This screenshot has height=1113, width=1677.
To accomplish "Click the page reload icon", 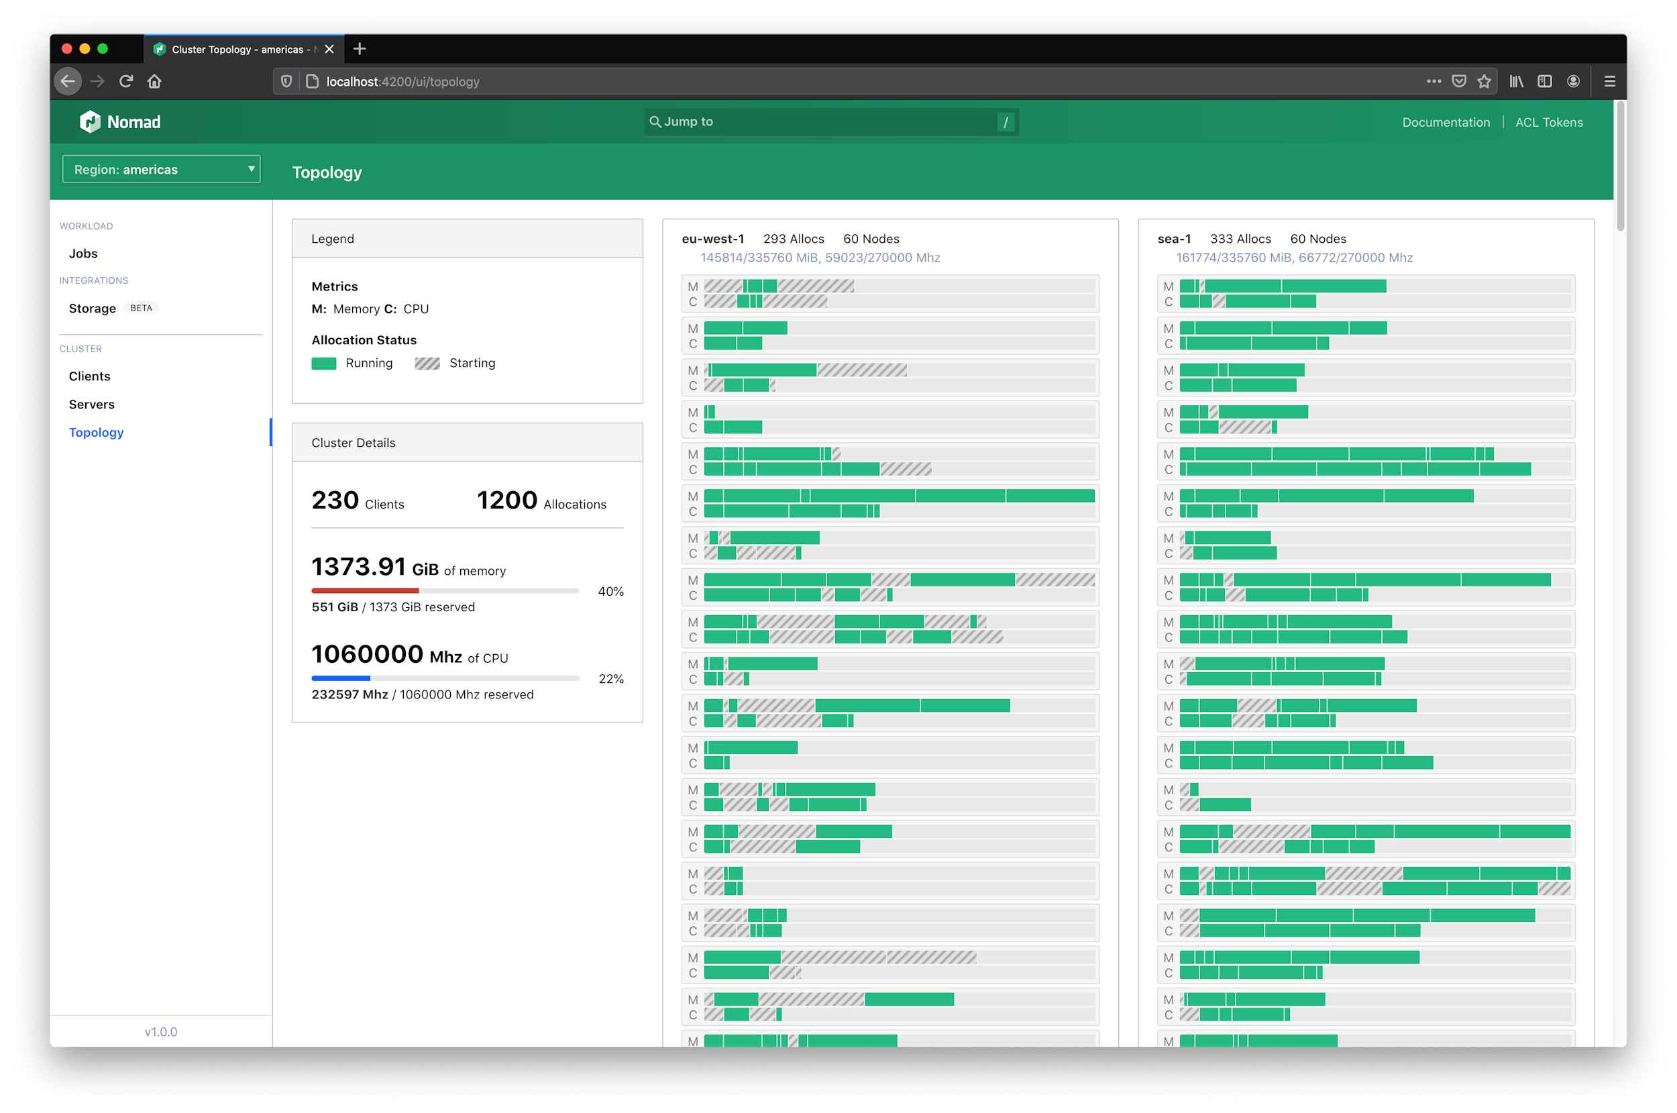I will tap(125, 81).
